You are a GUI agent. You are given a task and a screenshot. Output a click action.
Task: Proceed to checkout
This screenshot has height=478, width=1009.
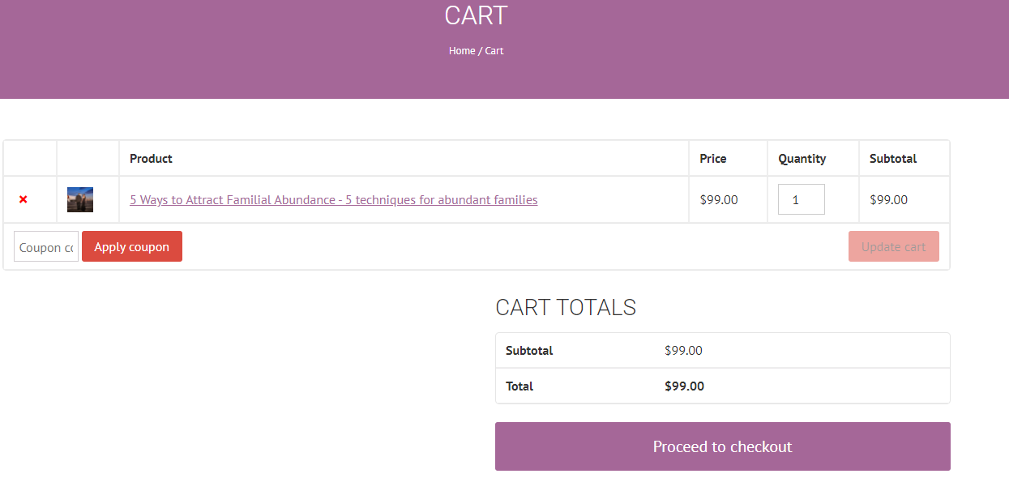(x=723, y=446)
